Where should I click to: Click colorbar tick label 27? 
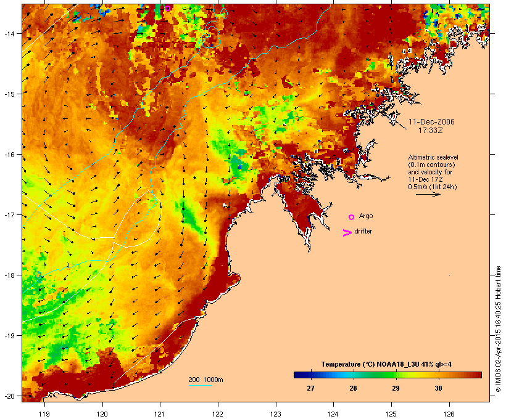coord(310,388)
